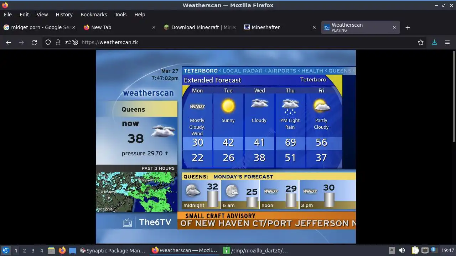Bookmark this page with the star icon
This screenshot has width=456, height=256.
421,42
